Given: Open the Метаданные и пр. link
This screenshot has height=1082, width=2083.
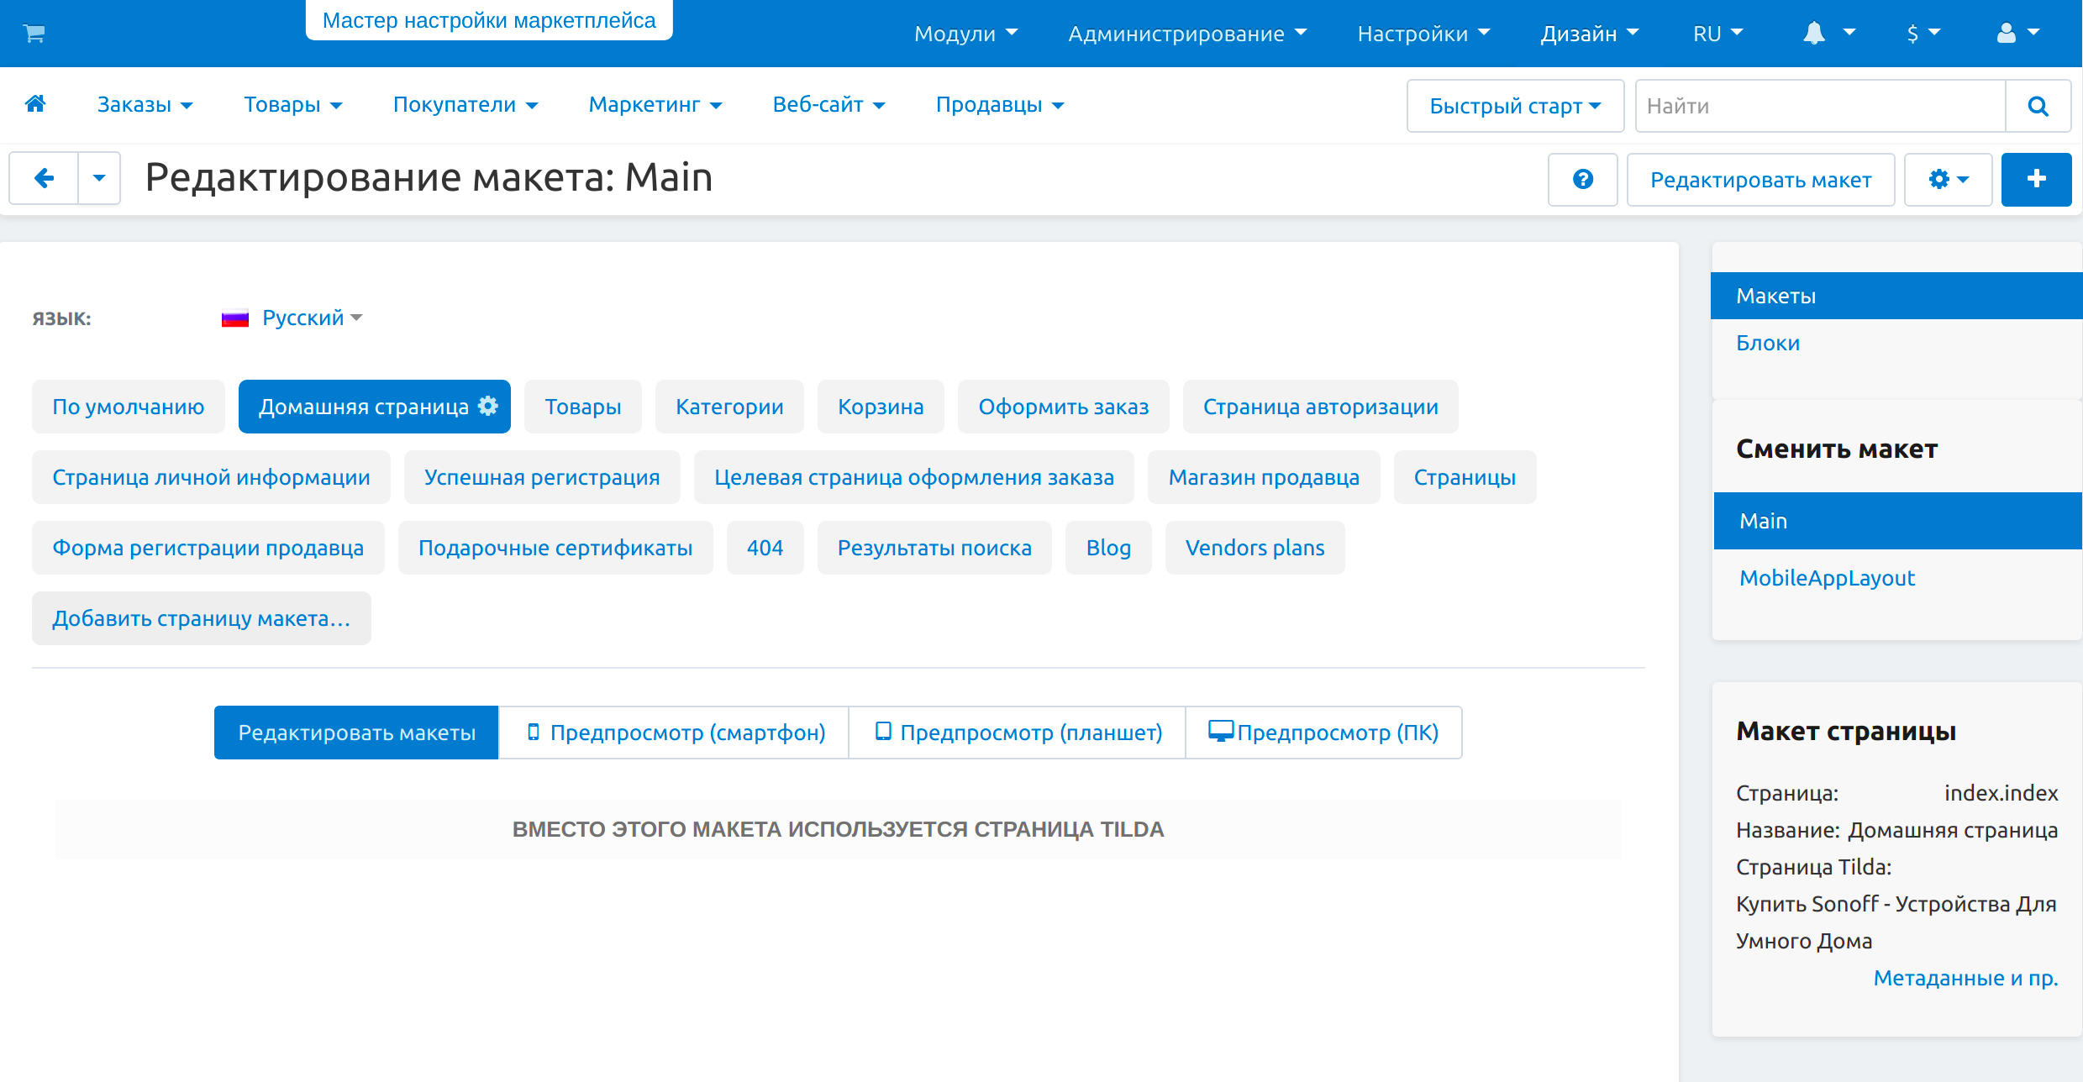Looking at the screenshot, I should (x=1965, y=978).
